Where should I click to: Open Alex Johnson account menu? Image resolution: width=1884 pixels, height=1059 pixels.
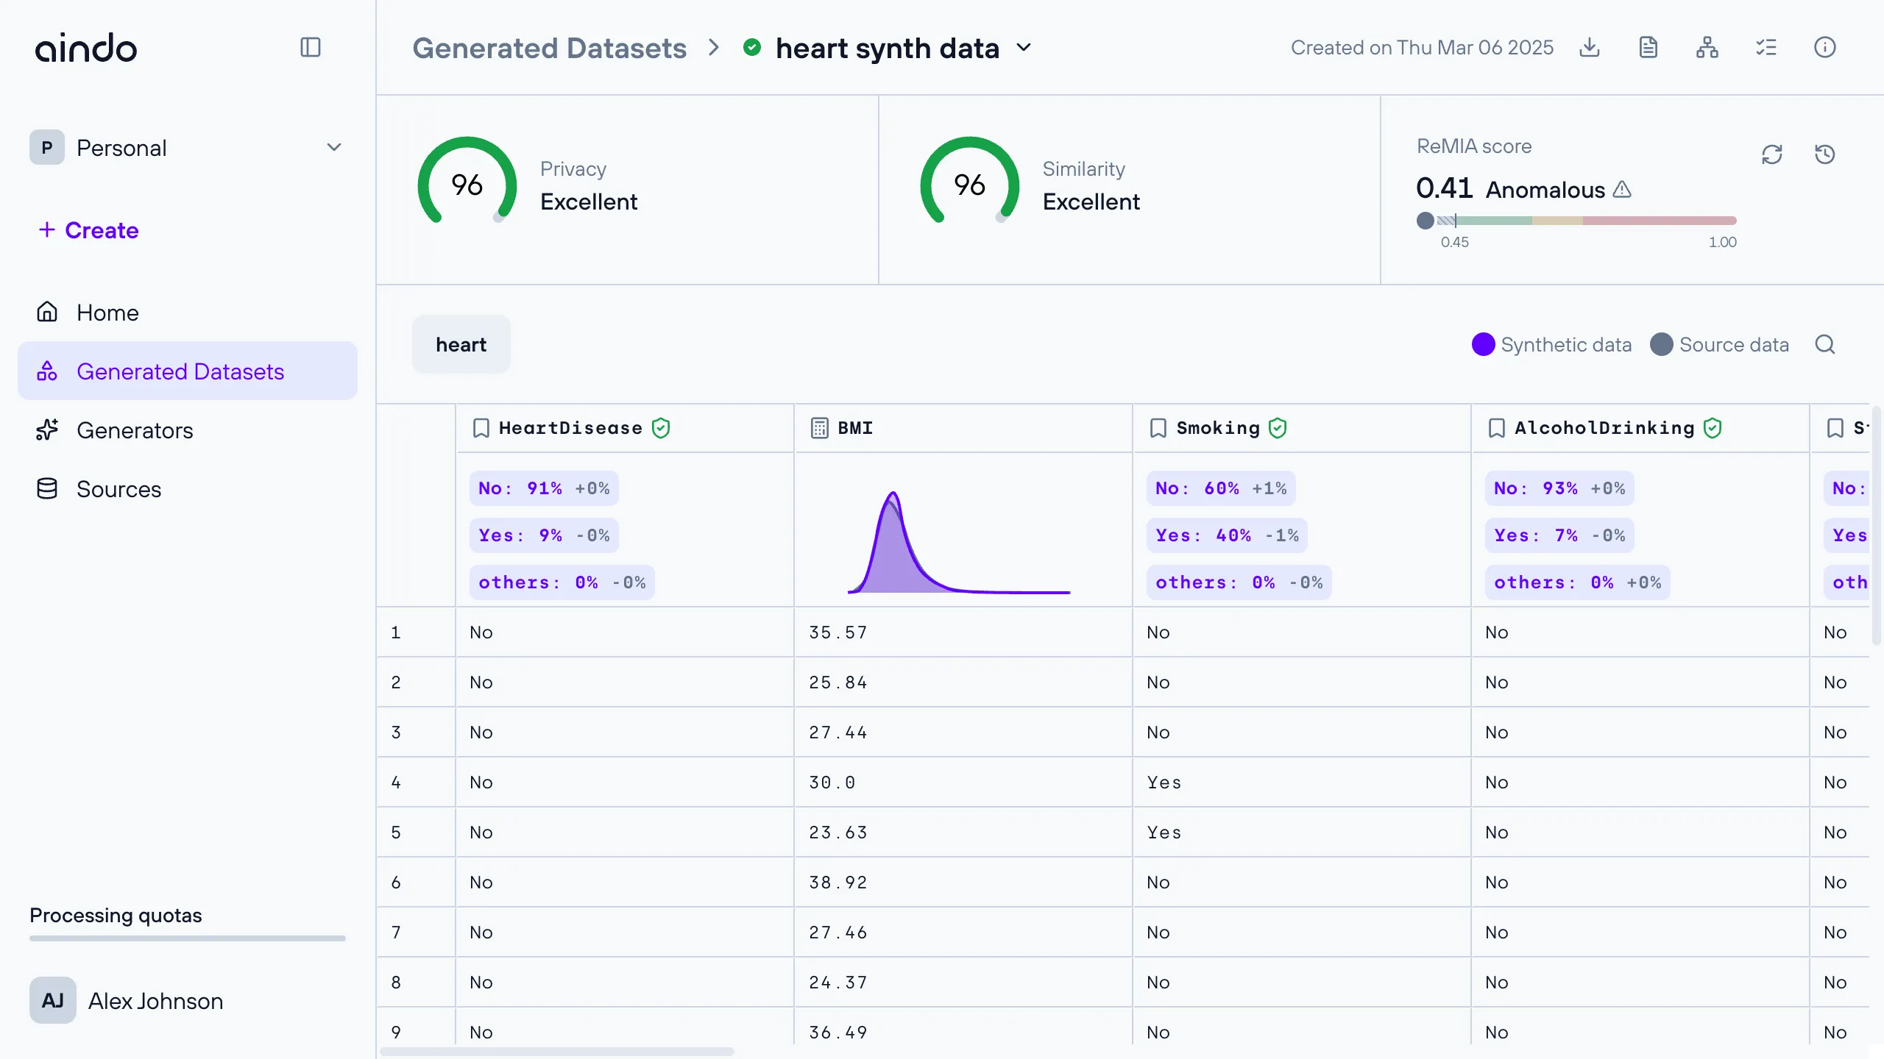click(127, 1000)
